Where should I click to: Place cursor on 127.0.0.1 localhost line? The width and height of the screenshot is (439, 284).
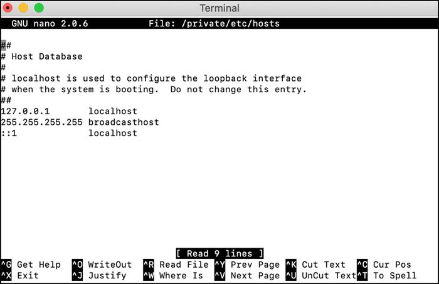[x=69, y=111]
